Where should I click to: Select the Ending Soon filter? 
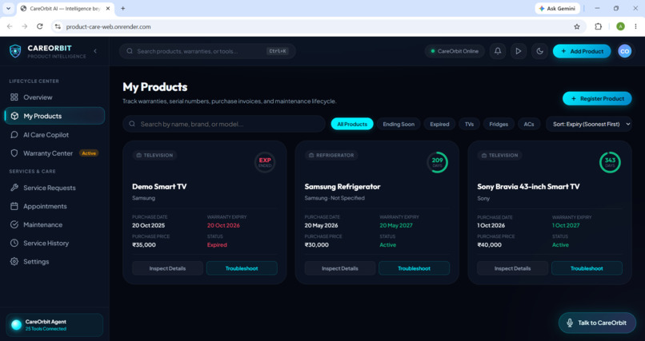click(399, 124)
